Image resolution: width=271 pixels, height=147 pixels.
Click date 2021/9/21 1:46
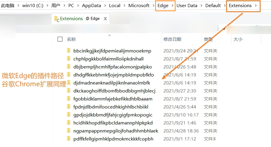(180, 123)
